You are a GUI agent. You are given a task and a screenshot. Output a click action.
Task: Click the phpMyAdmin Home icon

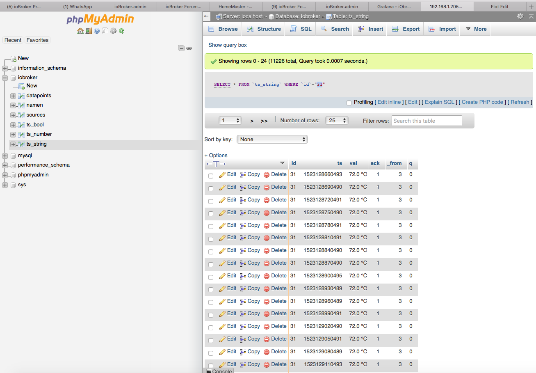click(80, 31)
